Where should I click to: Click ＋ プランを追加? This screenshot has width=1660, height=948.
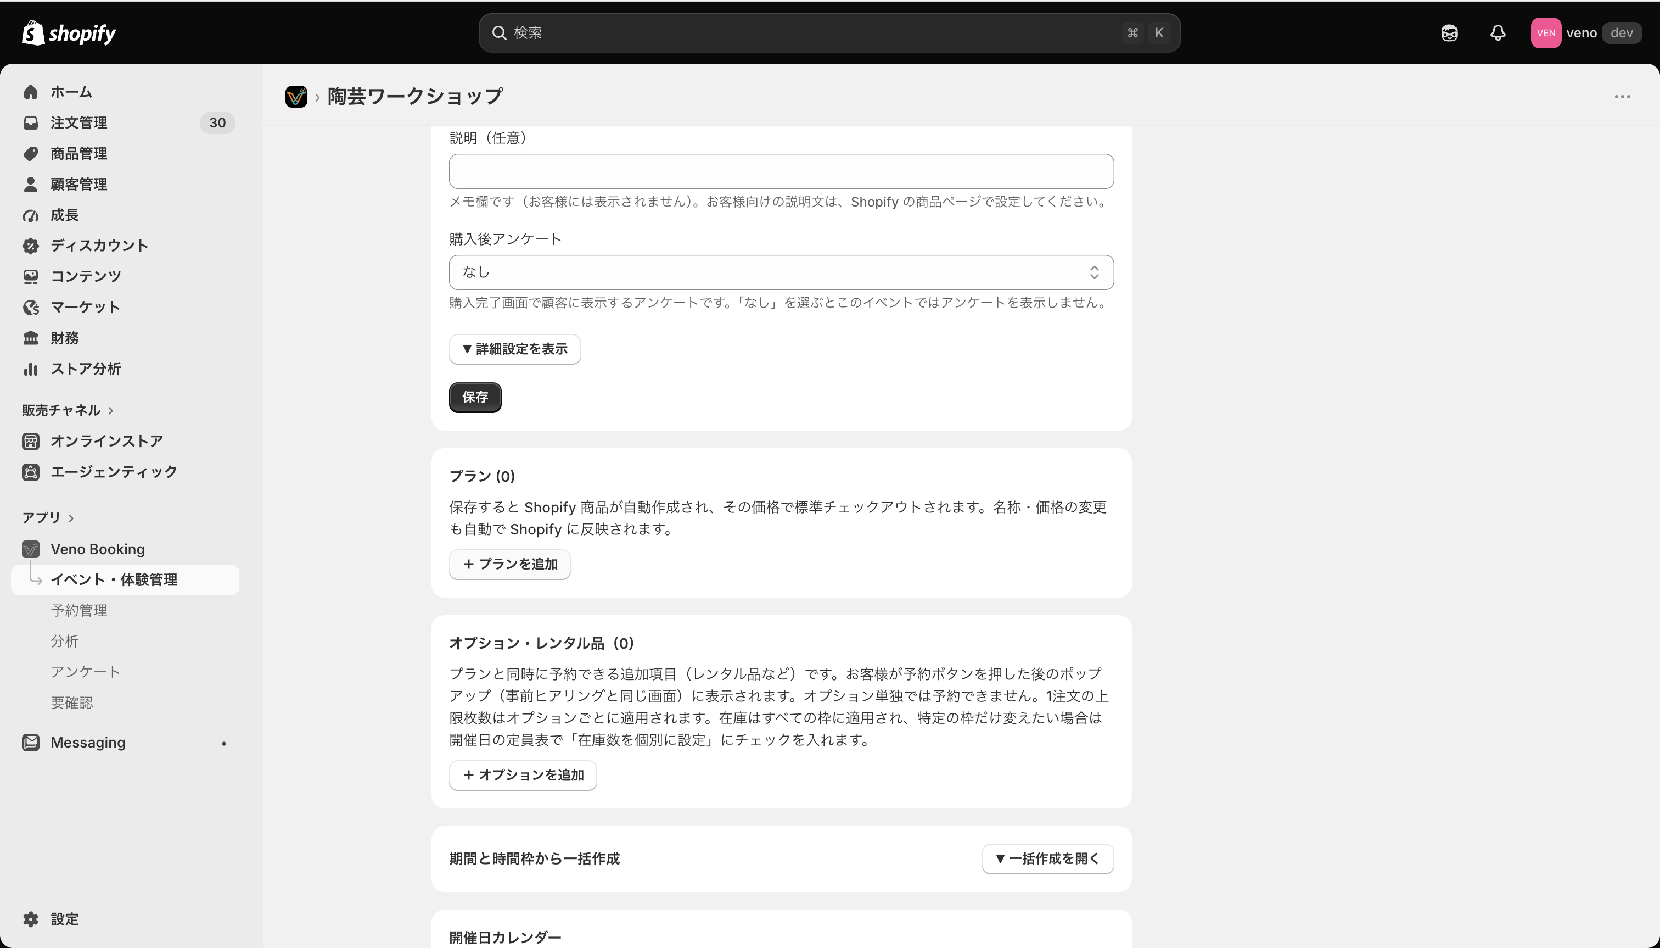[509, 565]
